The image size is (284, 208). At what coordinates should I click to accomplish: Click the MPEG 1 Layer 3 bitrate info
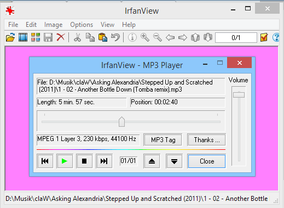click(86, 139)
